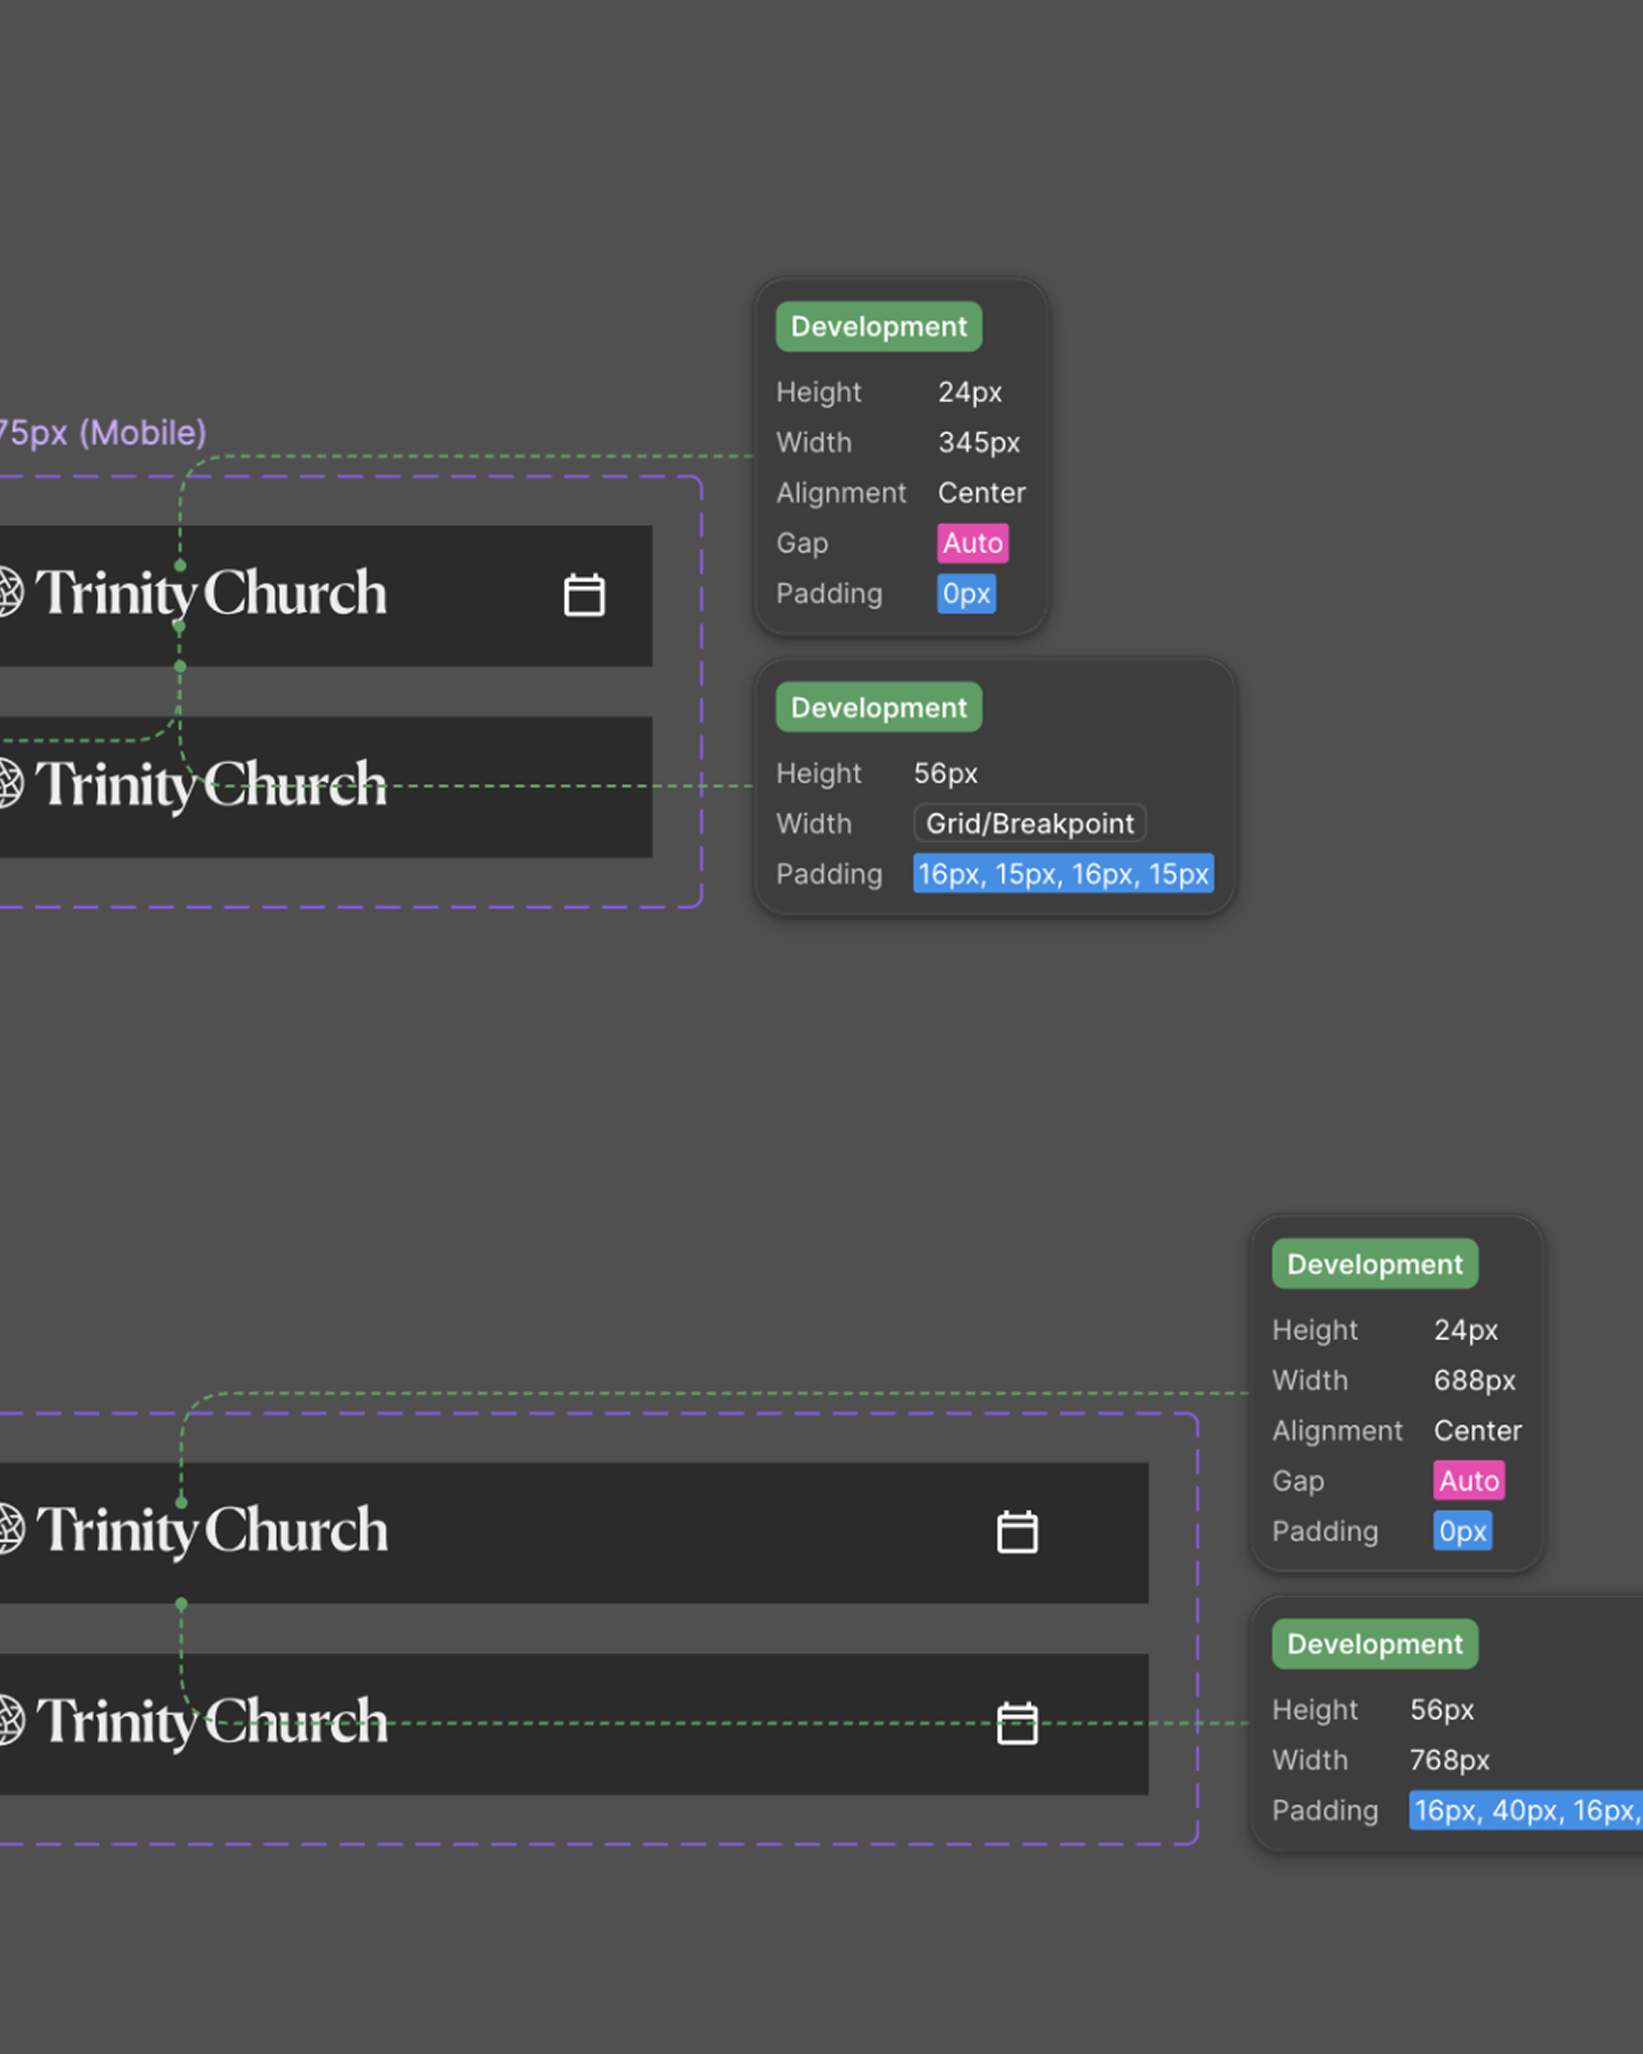
Task: Click the Development badge above Grid/Breakpoint
Action: point(878,708)
